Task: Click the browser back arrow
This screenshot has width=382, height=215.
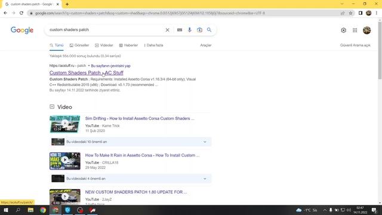Action: 5,13
